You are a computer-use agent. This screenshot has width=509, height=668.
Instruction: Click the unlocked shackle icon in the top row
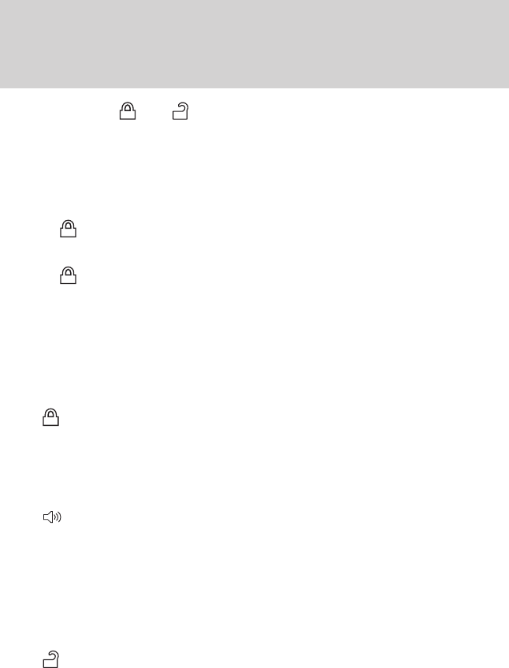click(x=180, y=111)
